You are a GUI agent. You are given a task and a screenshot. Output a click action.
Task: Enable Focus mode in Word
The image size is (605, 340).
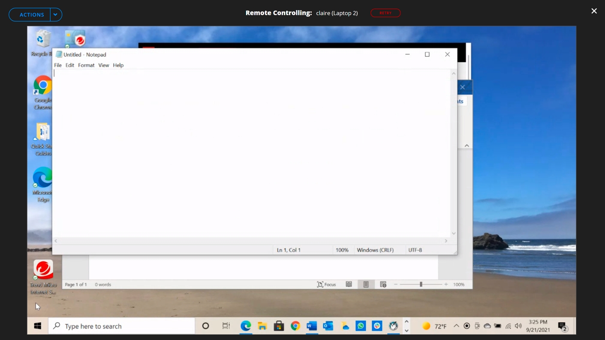click(326, 284)
